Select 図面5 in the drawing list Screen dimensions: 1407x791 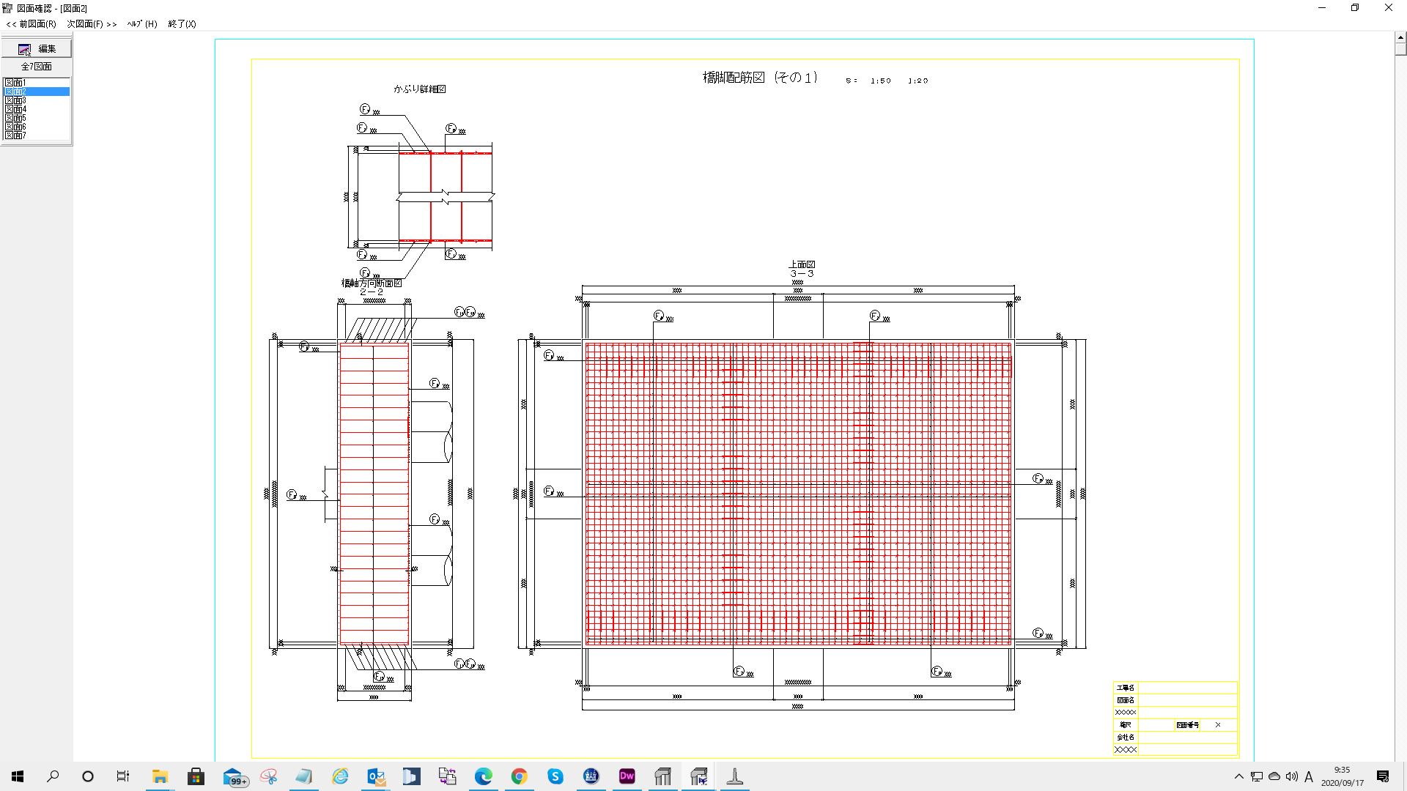point(15,118)
